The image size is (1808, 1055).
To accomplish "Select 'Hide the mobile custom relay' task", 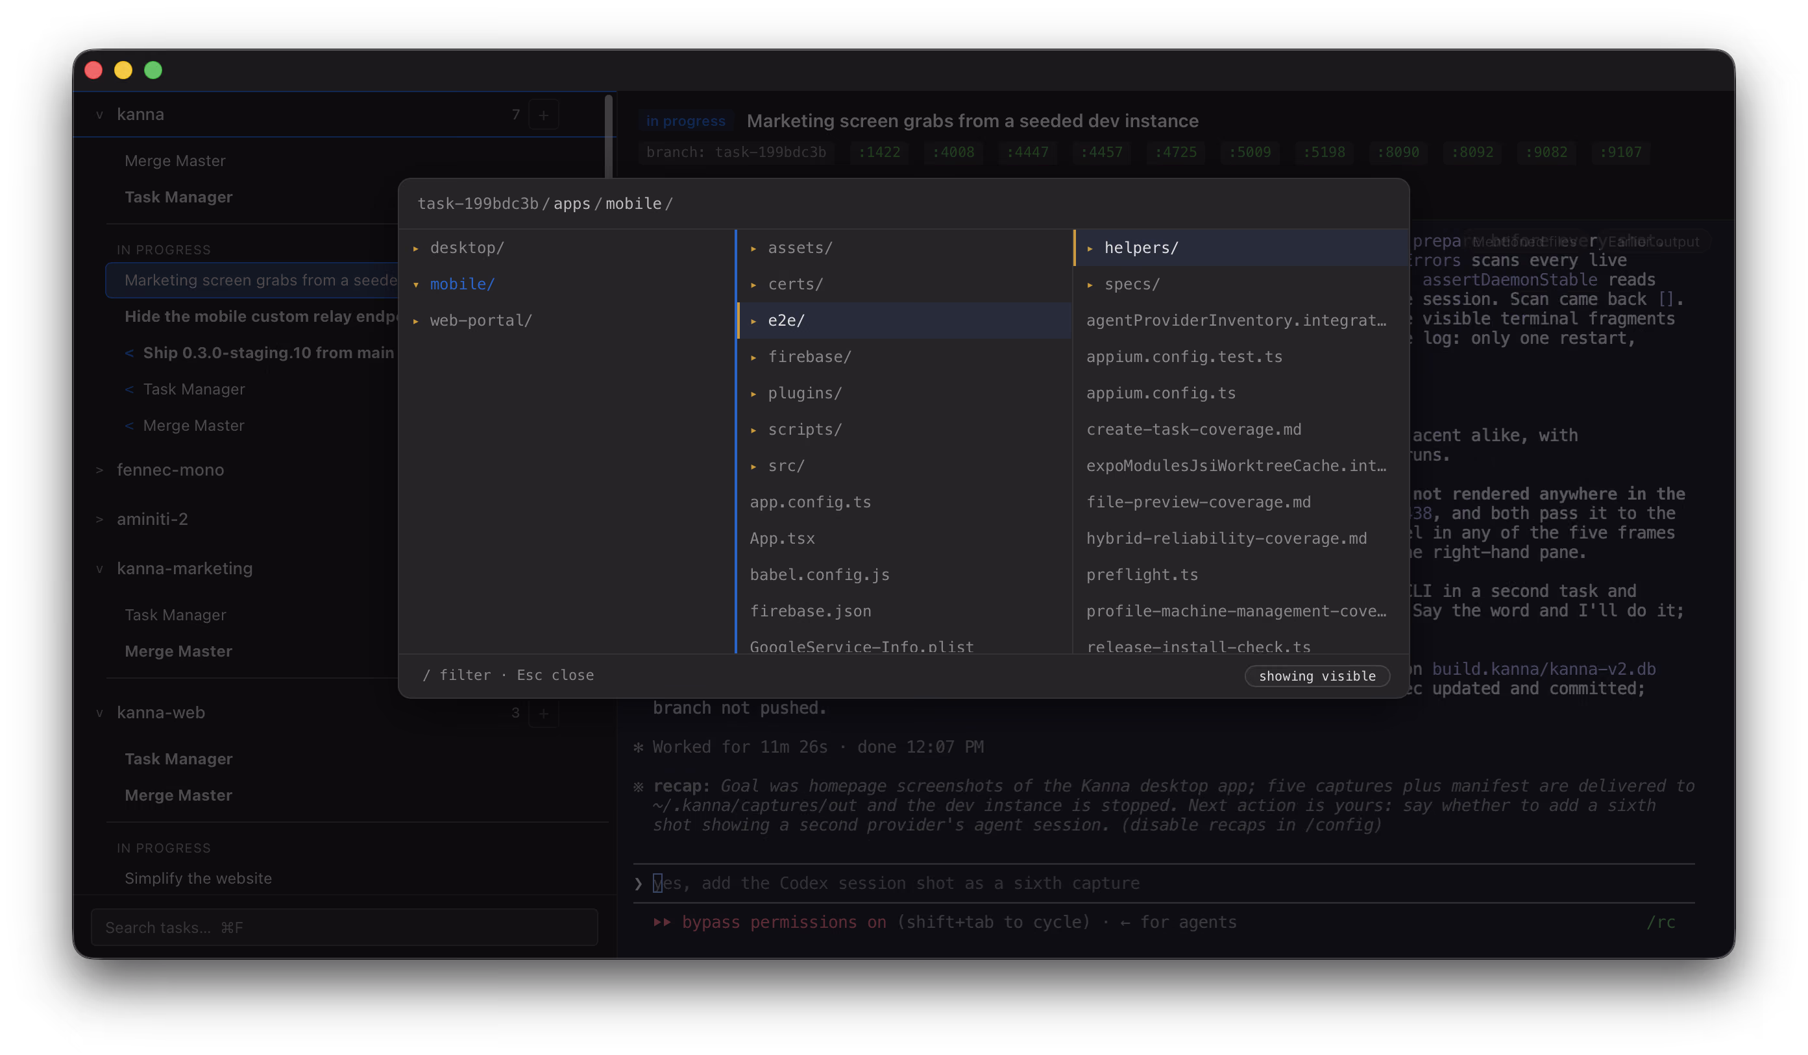I will pyautogui.click(x=261, y=316).
